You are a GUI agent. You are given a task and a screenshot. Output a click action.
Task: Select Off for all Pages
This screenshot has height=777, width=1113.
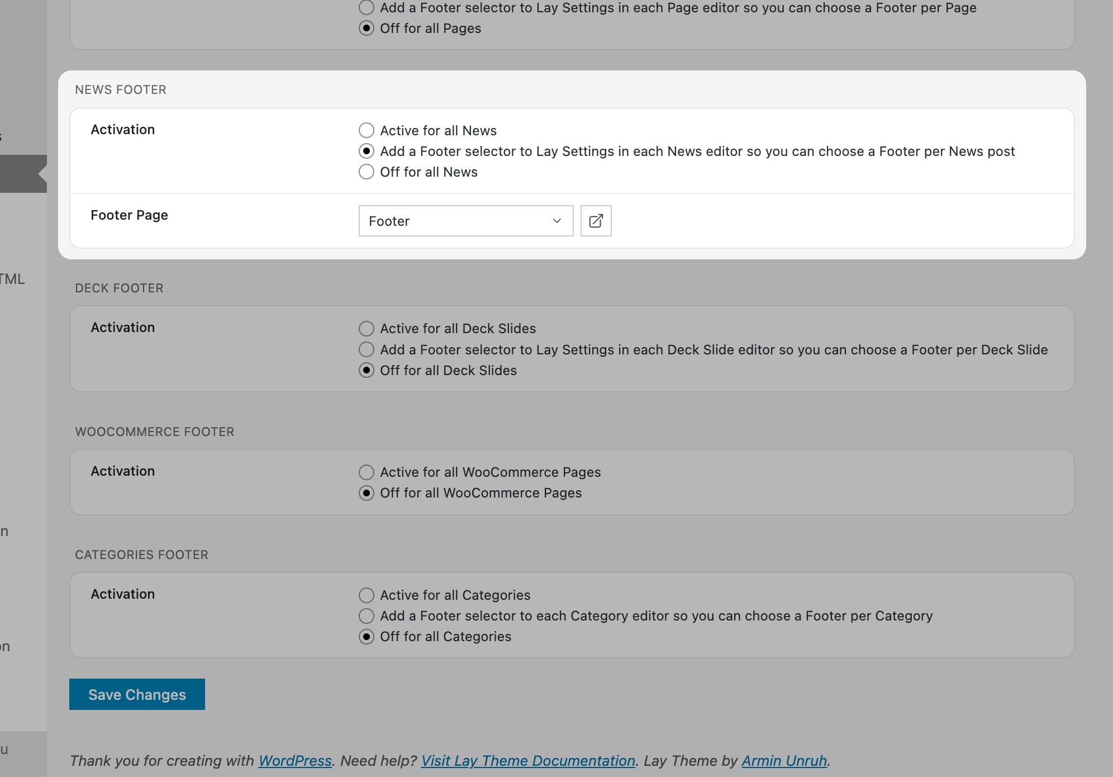click(x=367, y=28)
